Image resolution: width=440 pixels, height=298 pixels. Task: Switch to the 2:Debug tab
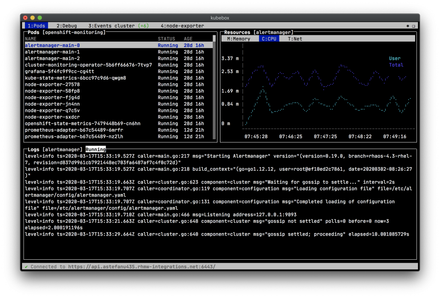point(66,26)
